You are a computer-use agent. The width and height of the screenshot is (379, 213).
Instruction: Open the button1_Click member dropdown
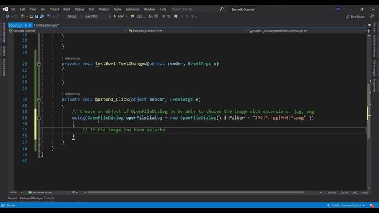pos(307,31)
